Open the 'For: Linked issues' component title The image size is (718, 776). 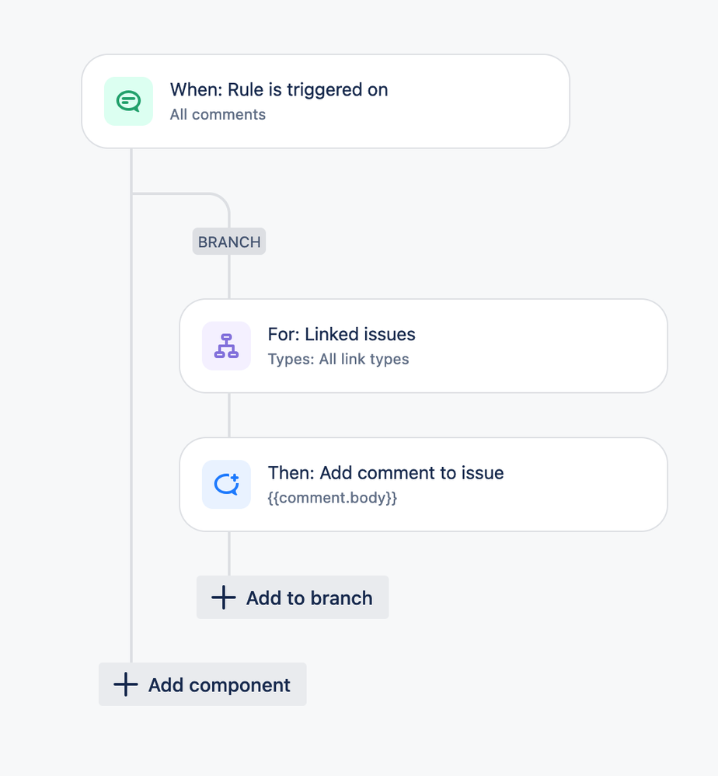point(342,334)
